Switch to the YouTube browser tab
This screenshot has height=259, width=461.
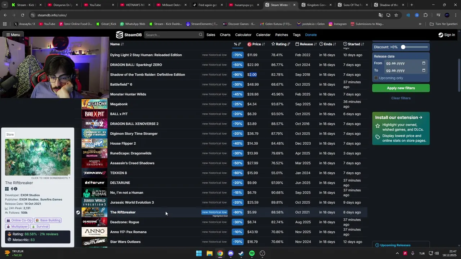(98, 5)
